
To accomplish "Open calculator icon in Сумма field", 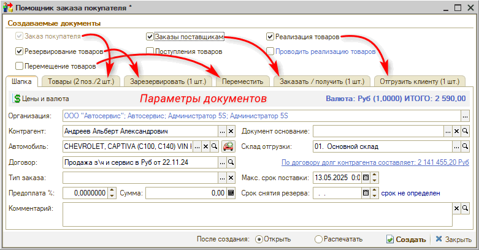I will 231,193.
